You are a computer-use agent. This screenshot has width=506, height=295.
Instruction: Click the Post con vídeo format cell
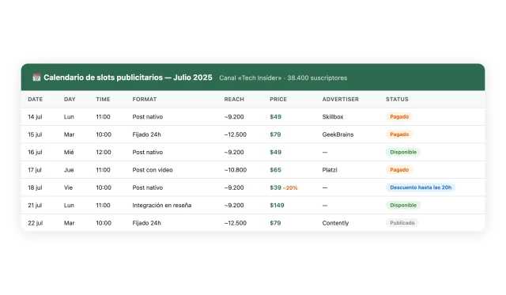(153, 170)
